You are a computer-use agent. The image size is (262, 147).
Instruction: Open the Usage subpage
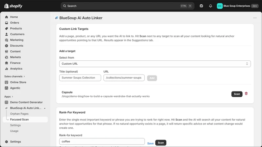14,131
